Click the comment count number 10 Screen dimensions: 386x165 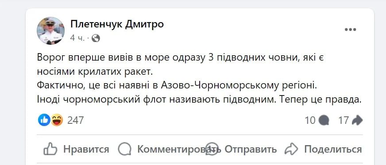tap(310, 120)
